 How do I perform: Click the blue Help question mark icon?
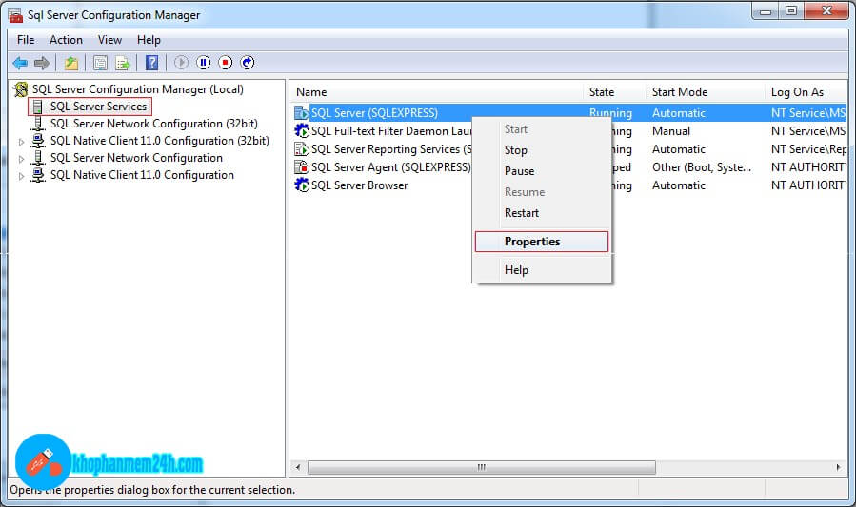point(151,63)
